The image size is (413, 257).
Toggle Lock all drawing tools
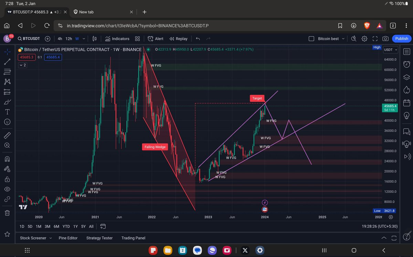click(7, 179)
